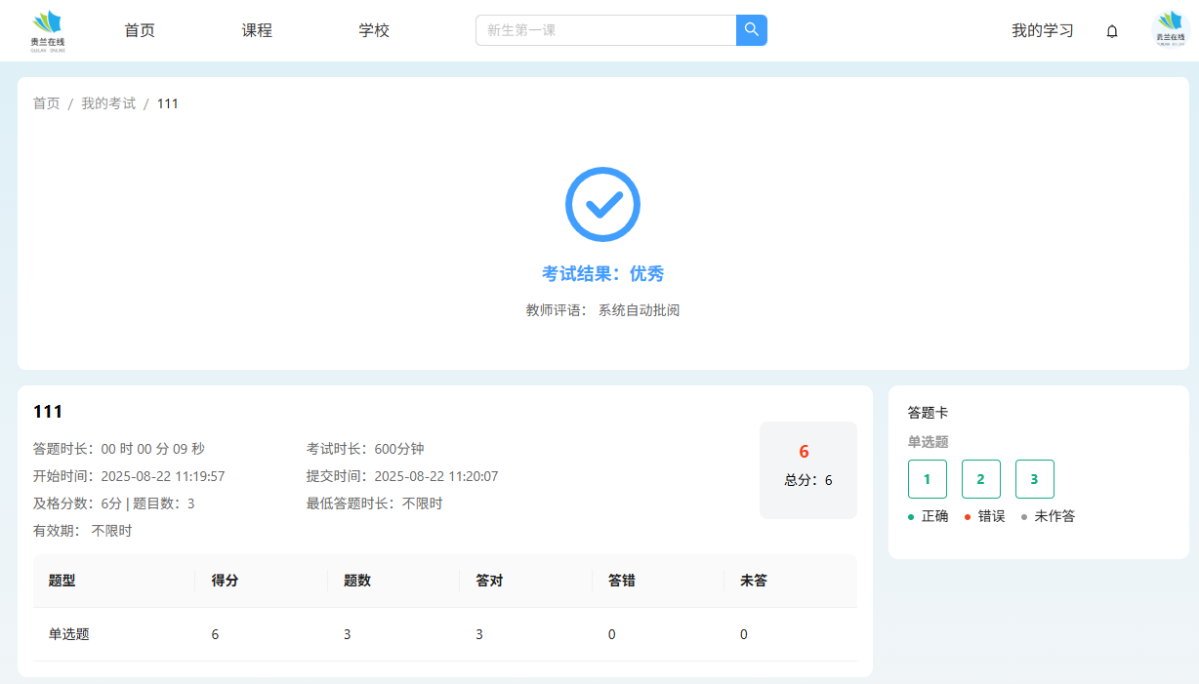Click 首页 breadcrumb link
Viewport: 1199px width, 684px height.
46,103
